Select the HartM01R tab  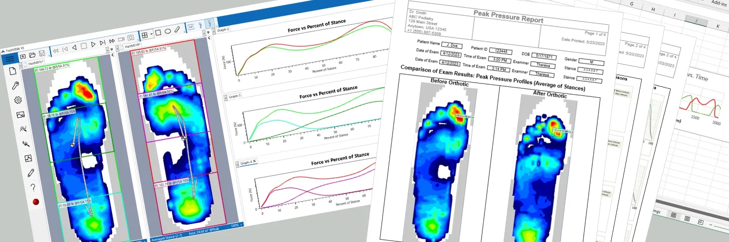[130, 46]
